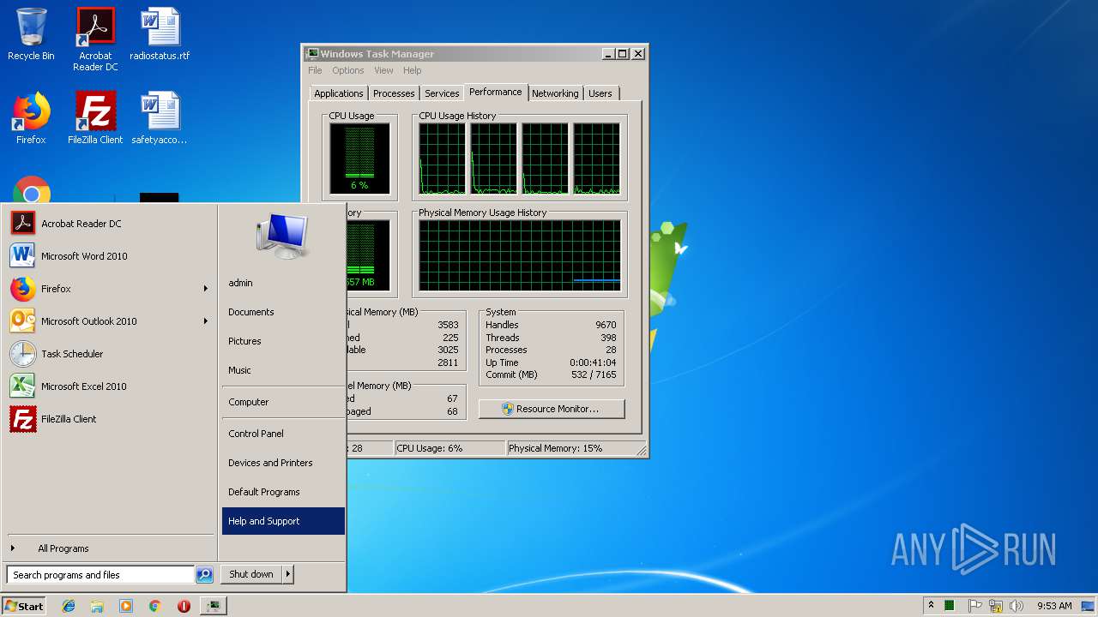Open admin user folder link

pos(283,283)
